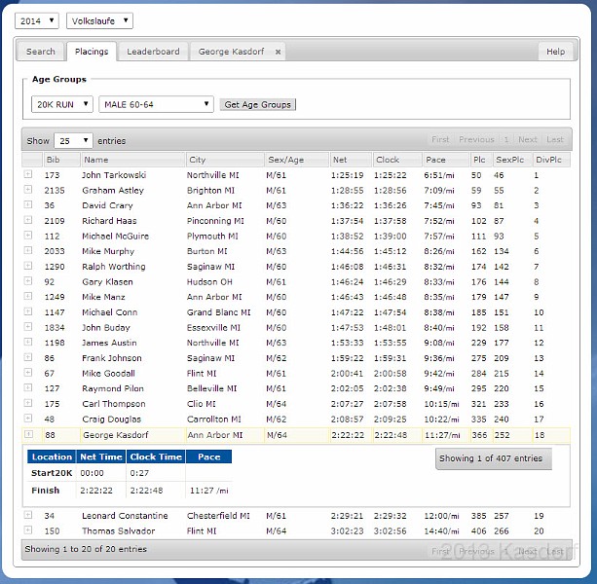Click the plus icon beside Mike Manz

[28, 297]
